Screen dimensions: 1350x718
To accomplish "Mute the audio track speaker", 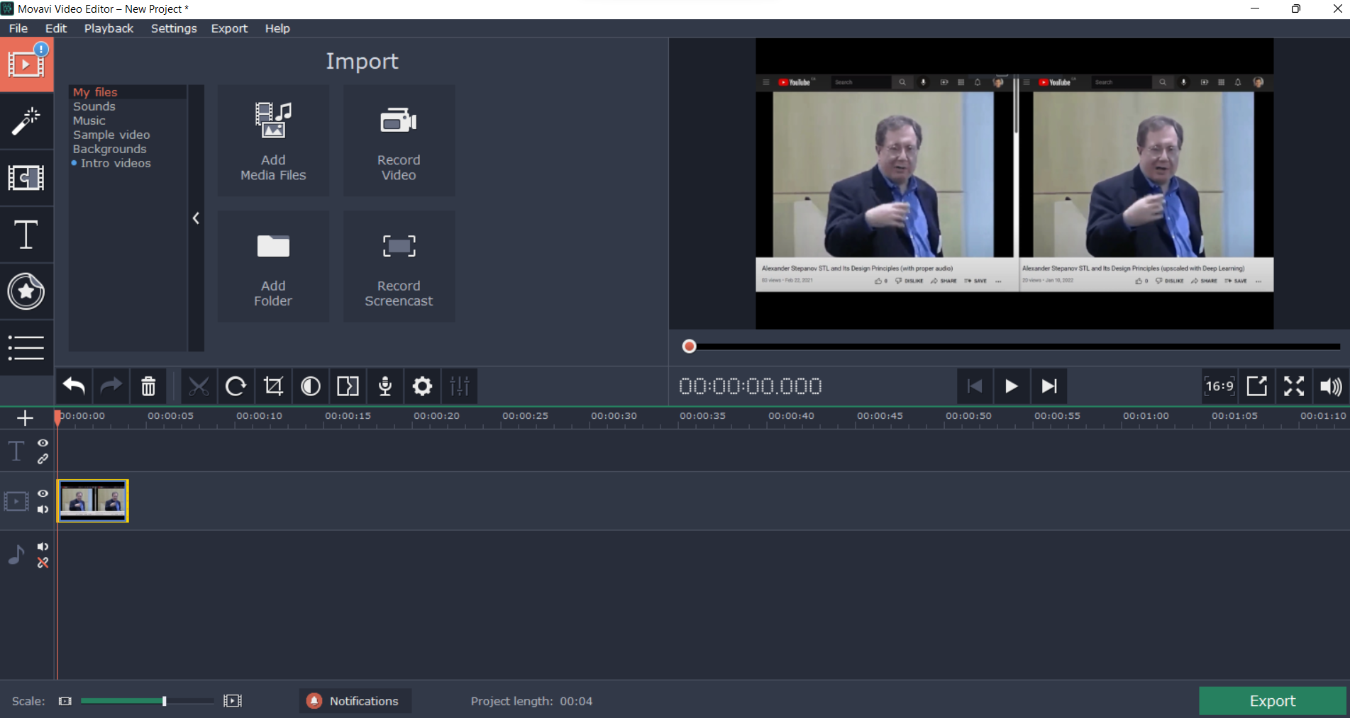I will tap(43, 546).
